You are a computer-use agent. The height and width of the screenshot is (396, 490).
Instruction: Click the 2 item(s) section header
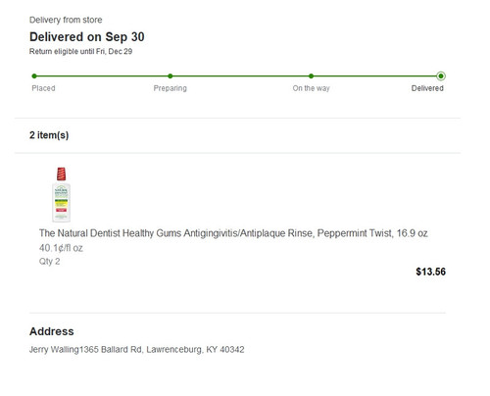point(49,135)
